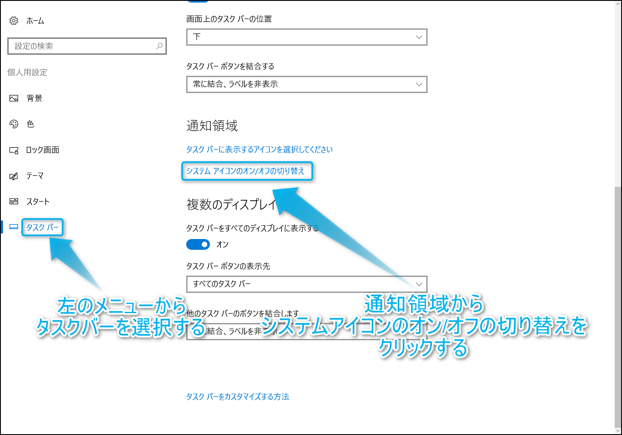The height and width of the screenshot is (435, 622).
Task: Click the scrollbar down arrow
Action: (618, 430)
